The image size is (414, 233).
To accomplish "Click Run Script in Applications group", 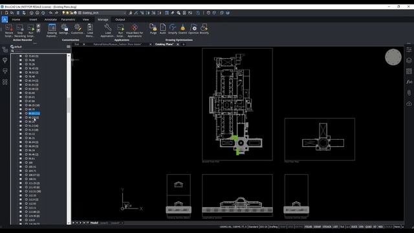I will tap(120, 30).
